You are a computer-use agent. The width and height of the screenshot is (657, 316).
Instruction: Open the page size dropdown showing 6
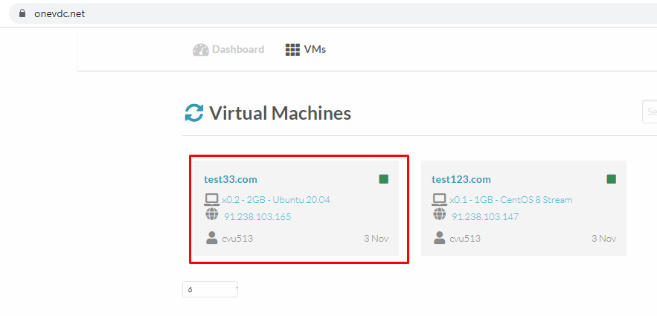point(211,289)
